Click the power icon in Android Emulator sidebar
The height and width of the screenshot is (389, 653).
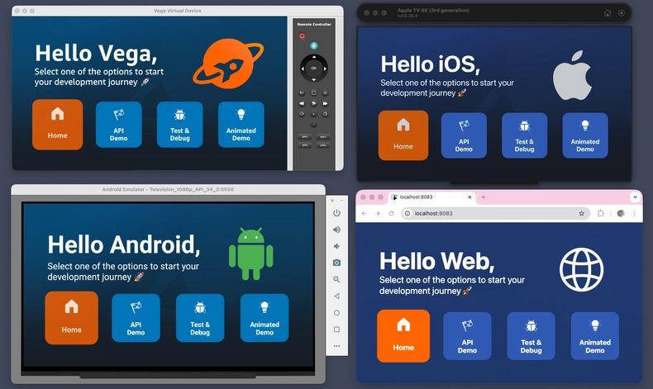(336, 213)
